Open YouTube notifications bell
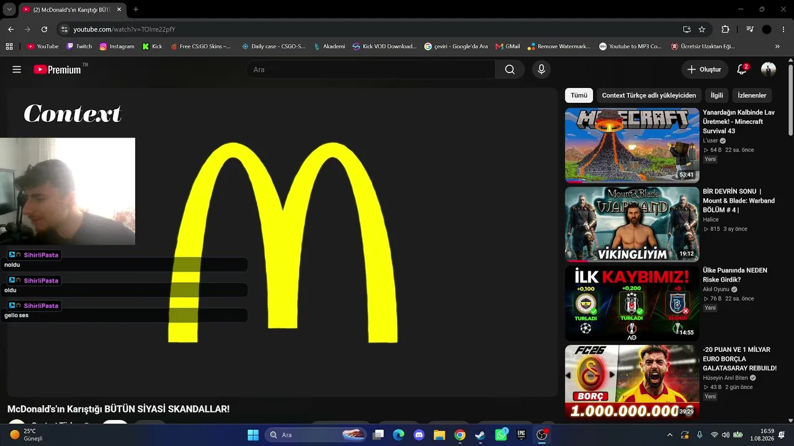 742,69
